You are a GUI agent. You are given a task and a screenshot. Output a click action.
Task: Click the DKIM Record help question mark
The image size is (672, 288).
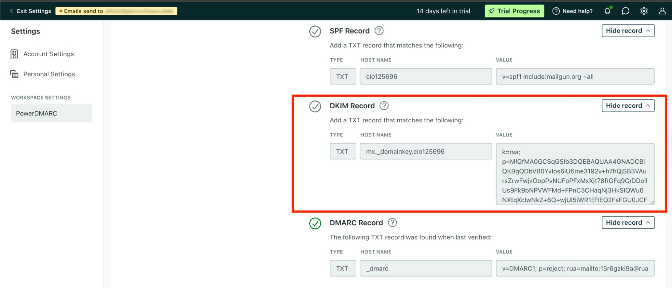tap(384, 106)
